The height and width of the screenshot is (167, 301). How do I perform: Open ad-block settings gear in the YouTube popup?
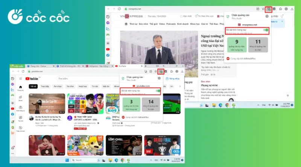pos(159,78)
